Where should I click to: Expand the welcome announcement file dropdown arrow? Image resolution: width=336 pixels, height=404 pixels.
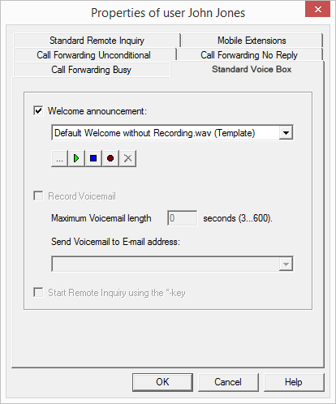[286, 133]
